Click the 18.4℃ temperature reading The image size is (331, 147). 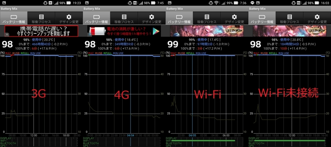[131, 40]
